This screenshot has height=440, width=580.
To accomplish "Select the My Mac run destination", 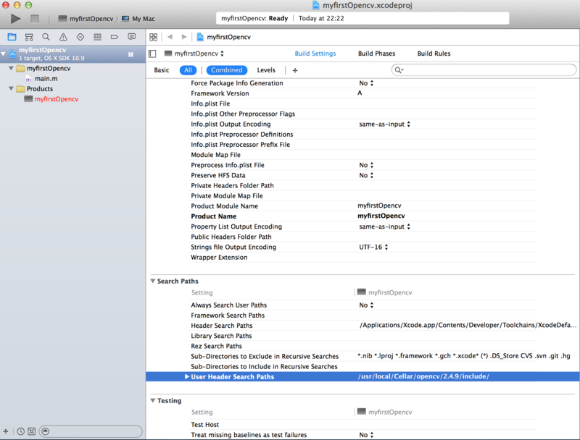I will [x=138, y=19].
